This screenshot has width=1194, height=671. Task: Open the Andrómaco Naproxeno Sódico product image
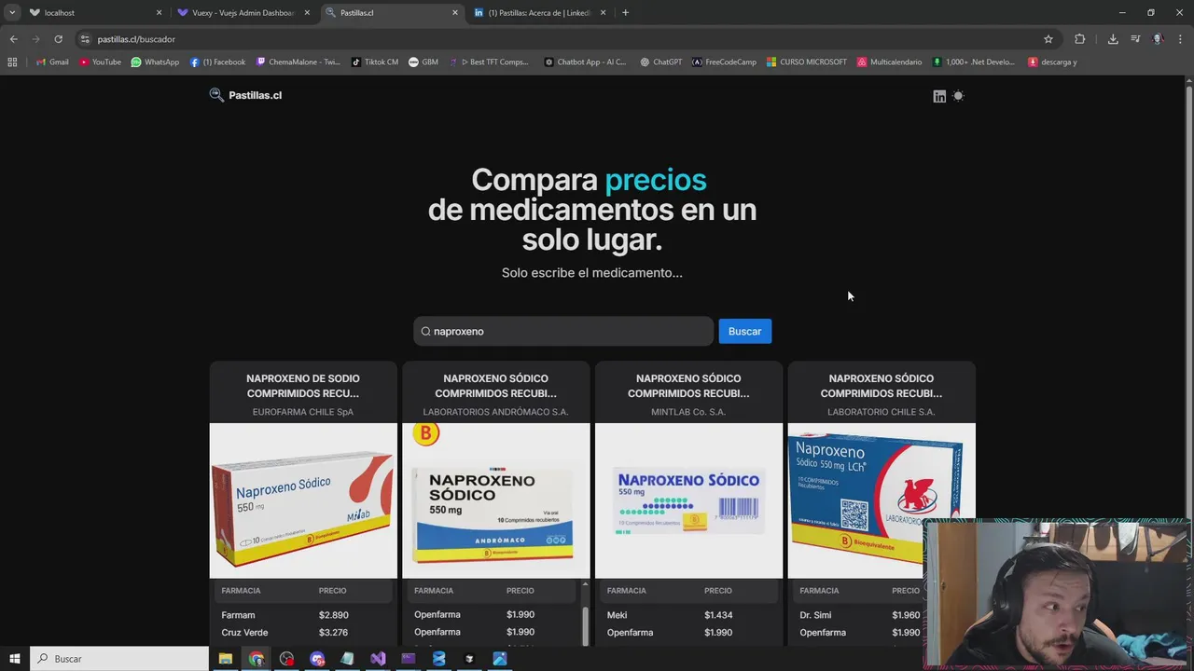496,500
